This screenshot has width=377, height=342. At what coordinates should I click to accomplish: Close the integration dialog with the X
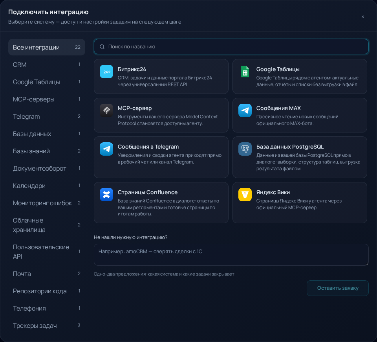(362, 17)
